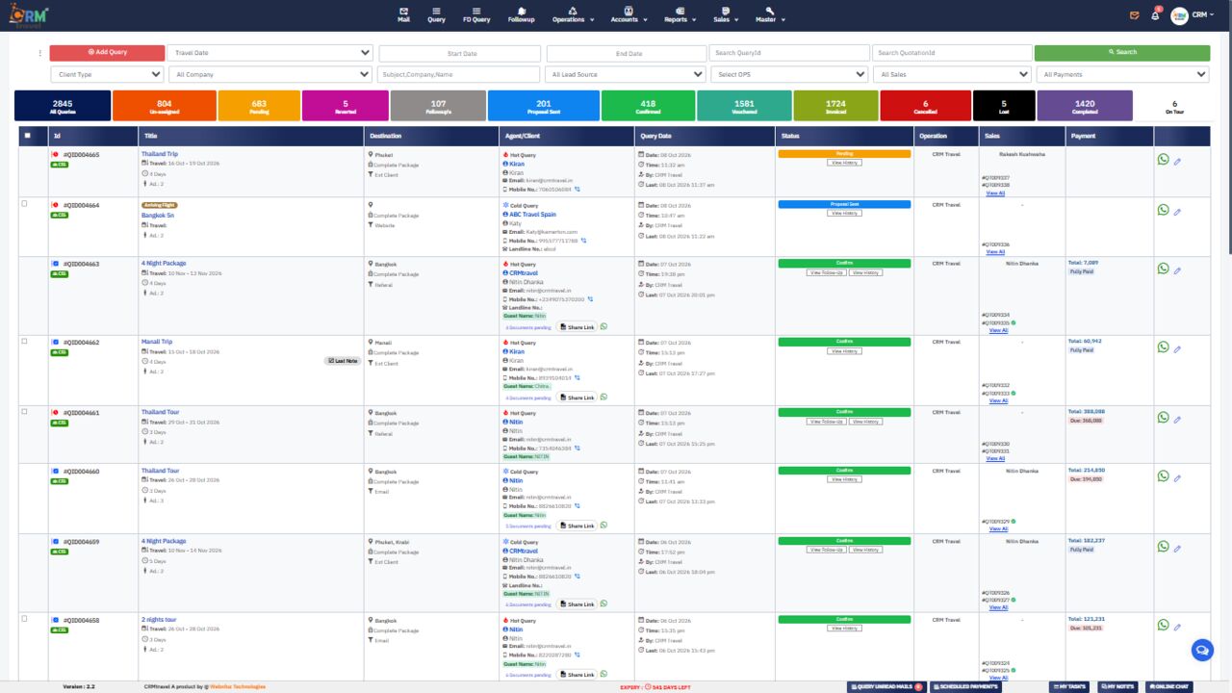Click the Start Date input field

tap(459, 53)
